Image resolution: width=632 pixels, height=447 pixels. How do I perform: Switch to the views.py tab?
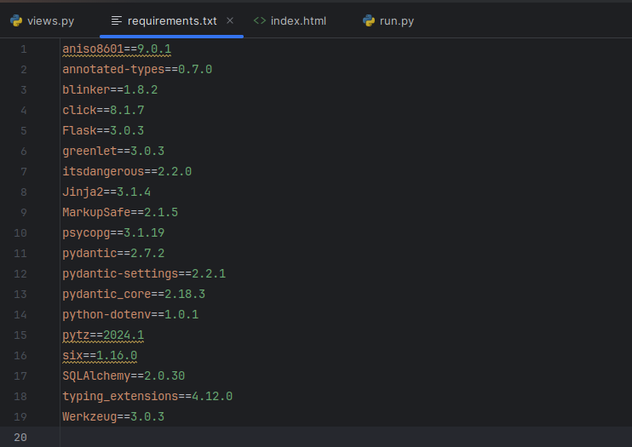click(43, 21)
